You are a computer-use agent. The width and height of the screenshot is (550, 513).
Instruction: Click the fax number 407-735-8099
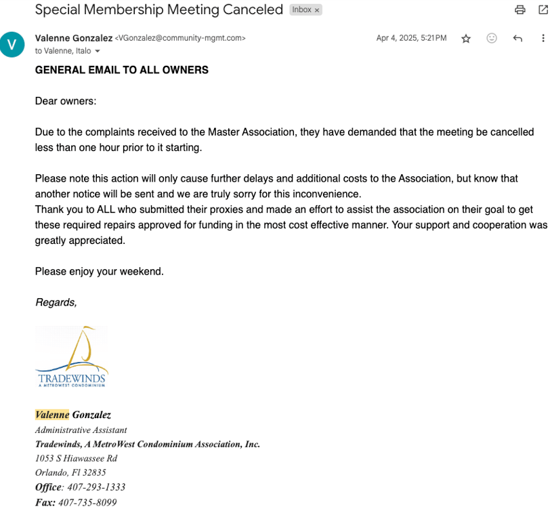point(87,502)
